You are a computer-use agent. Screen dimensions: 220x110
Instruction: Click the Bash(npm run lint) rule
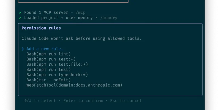[48, 54]
